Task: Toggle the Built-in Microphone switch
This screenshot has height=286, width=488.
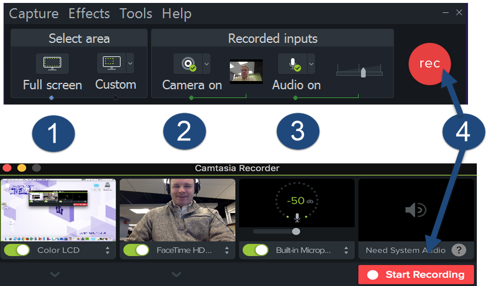Action: 256,250
